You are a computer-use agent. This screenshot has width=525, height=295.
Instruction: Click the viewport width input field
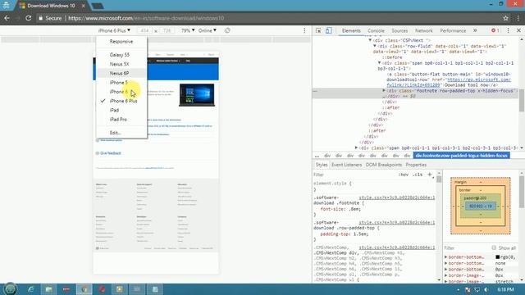pos(144,30)
